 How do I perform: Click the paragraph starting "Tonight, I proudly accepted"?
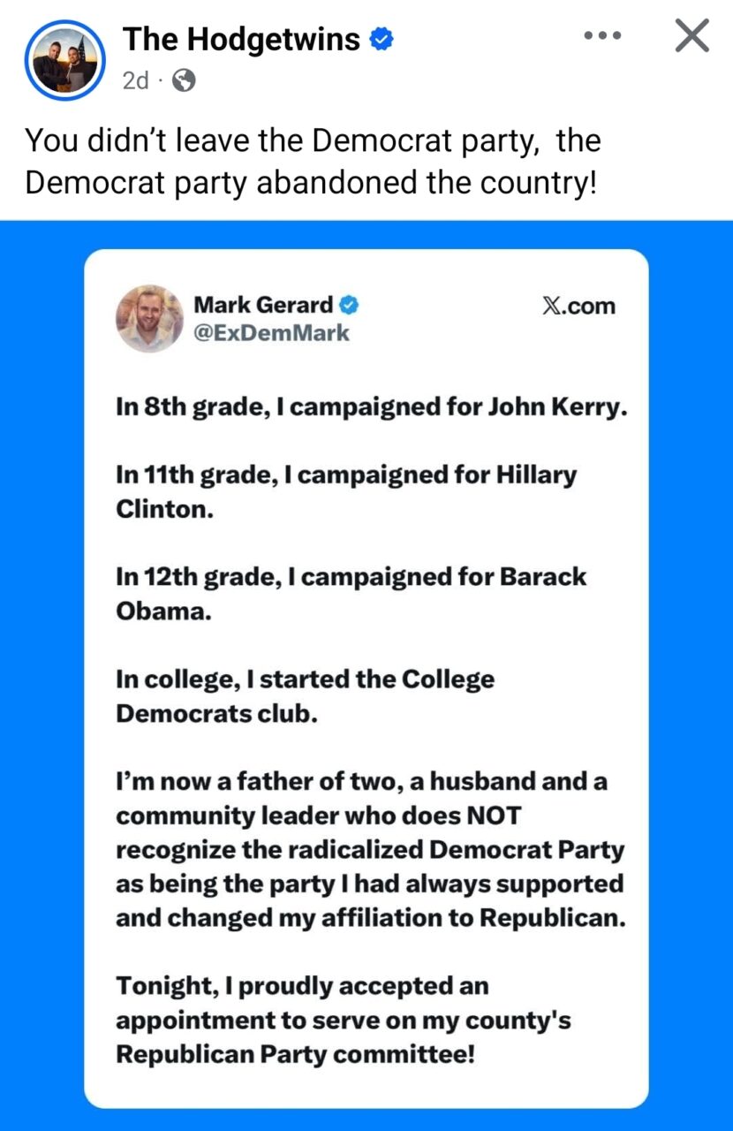tap(343, 1020)
